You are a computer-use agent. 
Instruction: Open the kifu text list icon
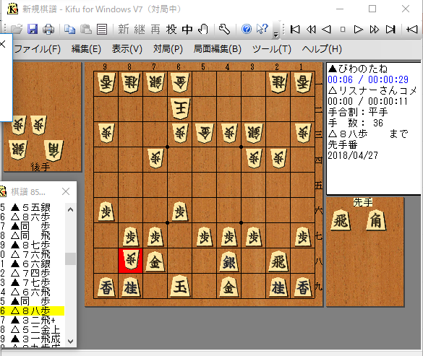[102, 29]
